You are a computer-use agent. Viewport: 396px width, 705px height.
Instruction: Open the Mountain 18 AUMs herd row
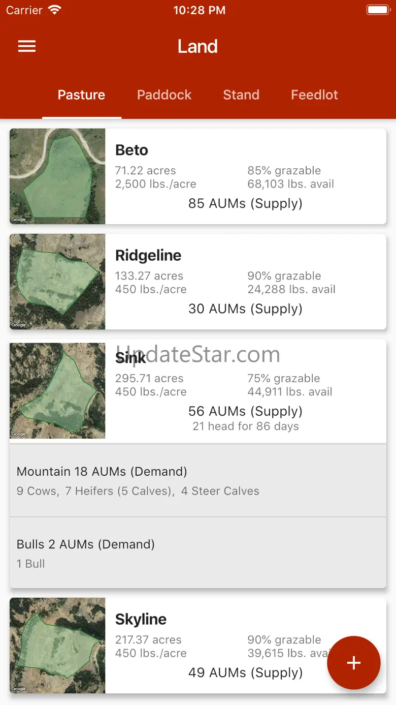tap(198, 480)
